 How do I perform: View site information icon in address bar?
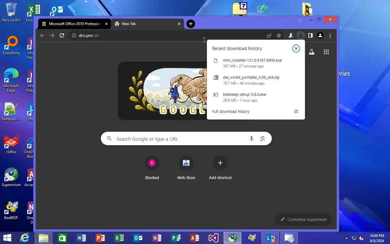coord(74,35)
